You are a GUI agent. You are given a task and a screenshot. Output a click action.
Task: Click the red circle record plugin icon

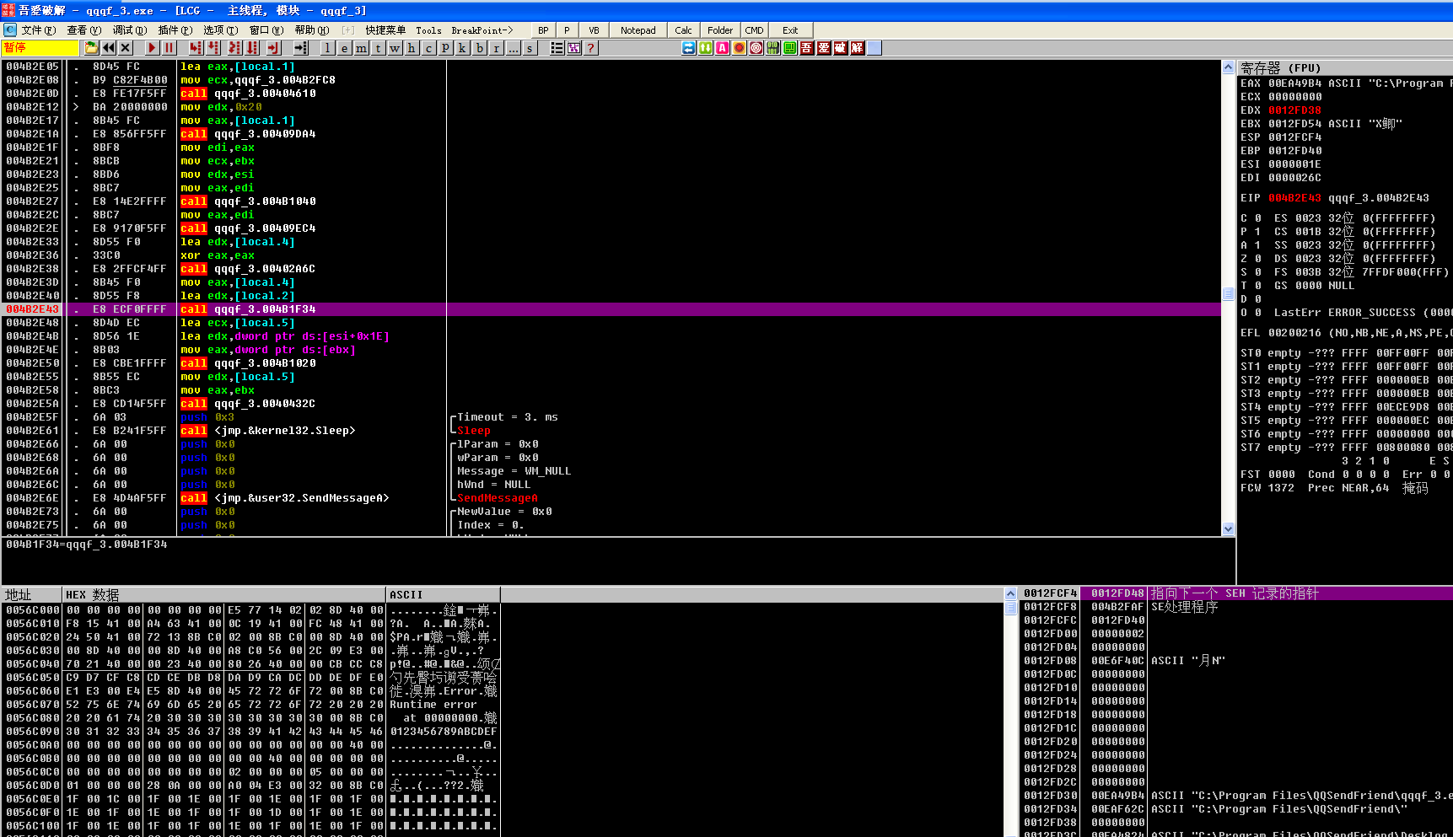[739, 48]
